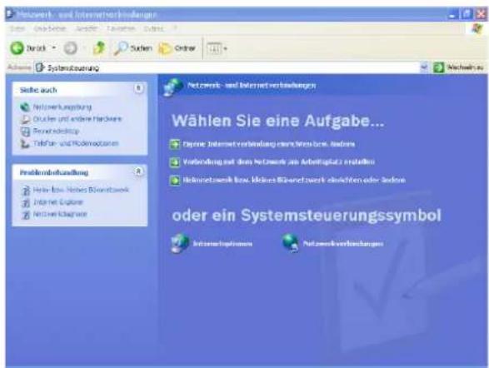Click the Netzwerk- und Internetverbindungen header icon
The width and height of the screenshot is (489, 368).
point(173,87)
